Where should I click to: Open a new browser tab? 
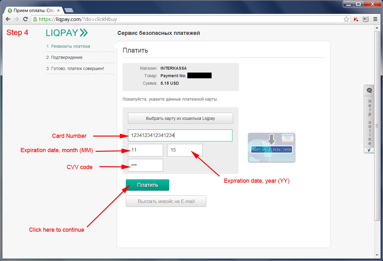click(69, 11)
